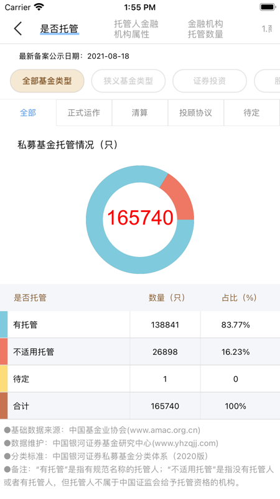
Task: Open the 待定 status tab
Action: [x=251, y=113]
